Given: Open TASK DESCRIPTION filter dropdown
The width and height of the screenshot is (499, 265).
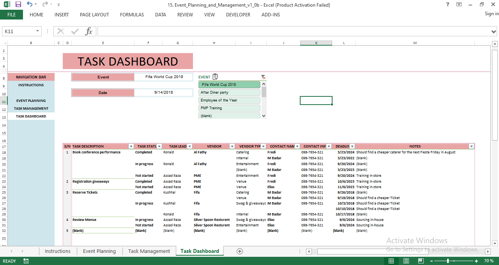Looking at the screenshot, I should pyautogui.click(x=131, y=146).
